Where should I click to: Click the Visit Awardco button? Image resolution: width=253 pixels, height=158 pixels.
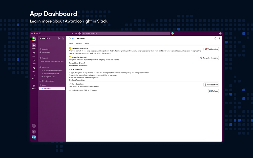[x=211, y=49]
